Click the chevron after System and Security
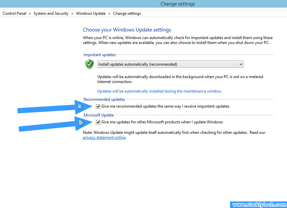 pos(72,13)
